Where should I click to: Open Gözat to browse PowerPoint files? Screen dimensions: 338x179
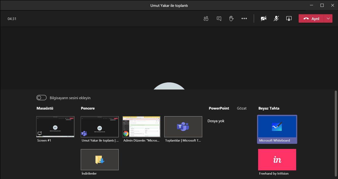coord(242,108)
